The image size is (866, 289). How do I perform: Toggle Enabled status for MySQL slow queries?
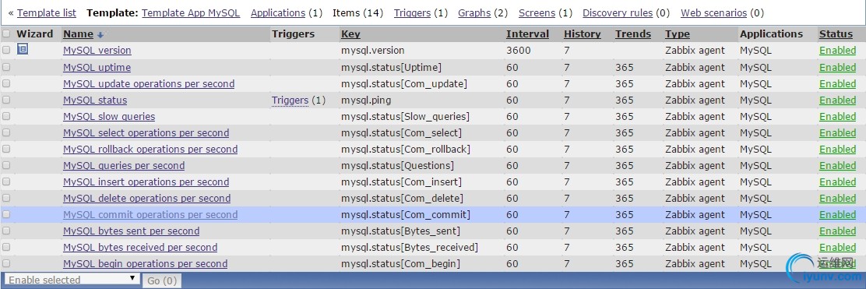[837, 117]
